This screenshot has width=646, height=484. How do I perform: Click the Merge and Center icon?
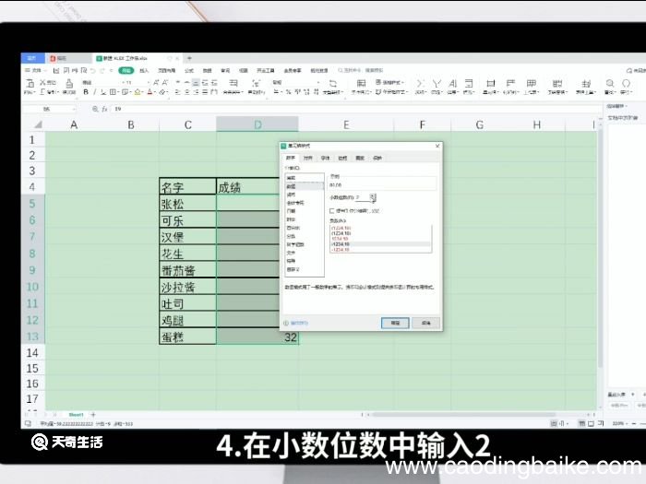233,83
